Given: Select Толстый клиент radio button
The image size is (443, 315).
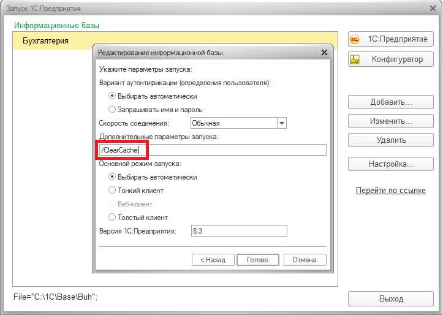Looking at the screenshot, I should (x=112, y=217).
